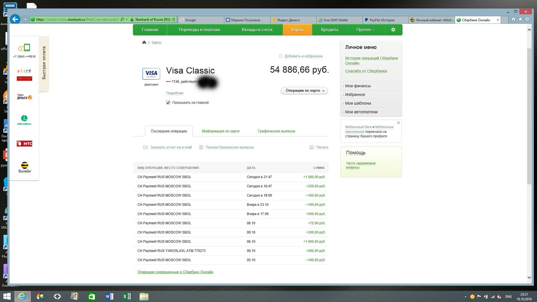Open the Яндекс Деньги quick payment icon

[x=24, y=97]
